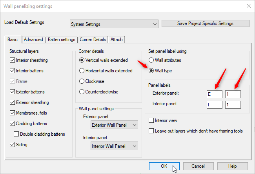Switch to the Advanced tab
The width and height of the screenshot is (255, 174).
33,39
